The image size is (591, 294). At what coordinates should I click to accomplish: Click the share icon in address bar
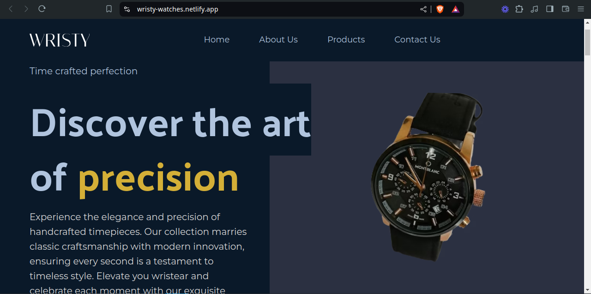(x=423, y=9)
